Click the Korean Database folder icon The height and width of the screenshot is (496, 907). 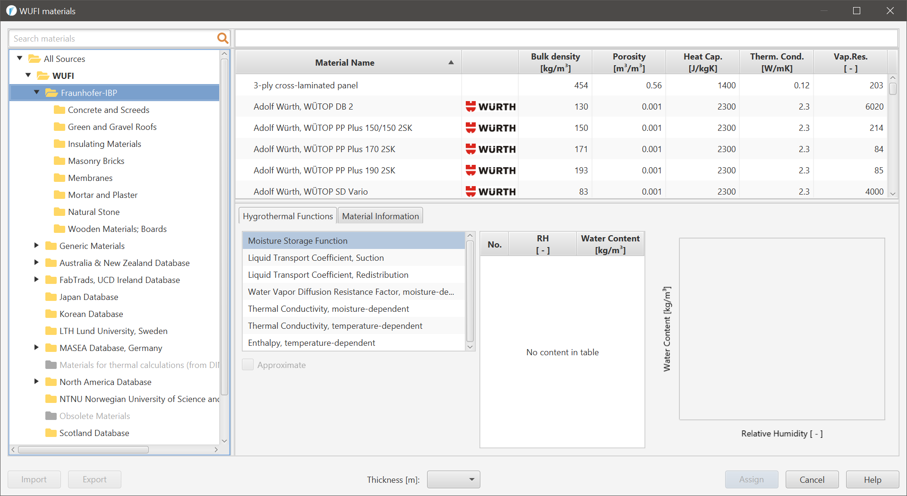[x=51, y=314]
